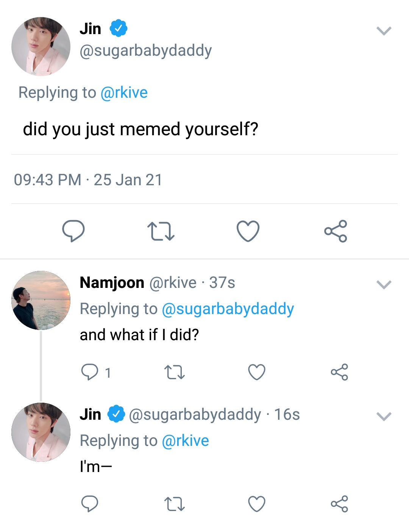Viewport: 409px width, 522px height.
Task: Like Jin's main tweet
Action: coord(248,231)
